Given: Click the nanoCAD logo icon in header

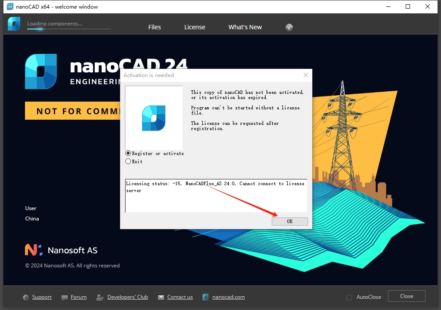Looking at the screenshot, I should (x=14, y=24).
